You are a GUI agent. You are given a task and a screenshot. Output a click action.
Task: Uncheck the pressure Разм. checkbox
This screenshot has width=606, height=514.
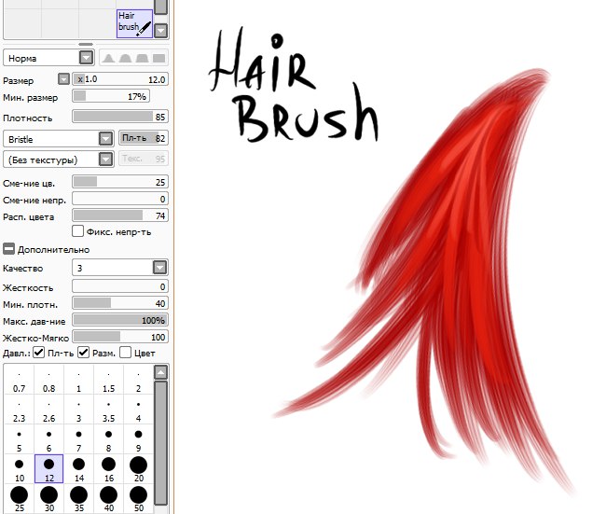(84, 353)
